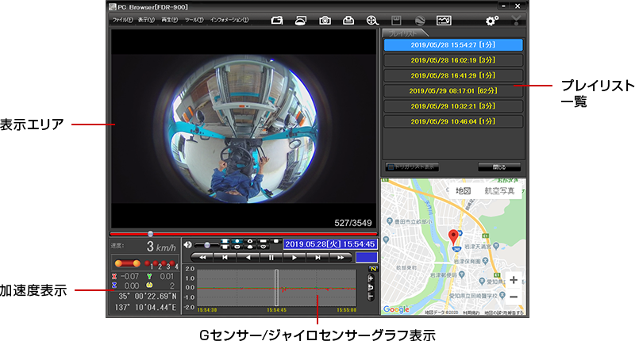Select playlist entry 2019/05/28 16:02:19
Screen dimensions: 635x341
coord(452,59)
